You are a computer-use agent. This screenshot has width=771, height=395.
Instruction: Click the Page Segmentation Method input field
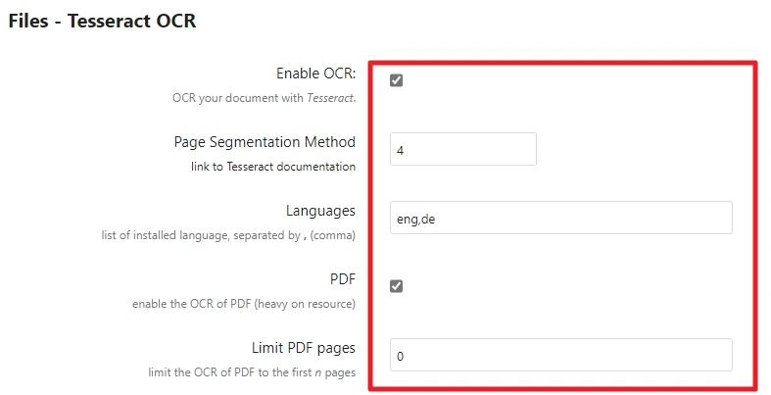[x=462, y=150]
